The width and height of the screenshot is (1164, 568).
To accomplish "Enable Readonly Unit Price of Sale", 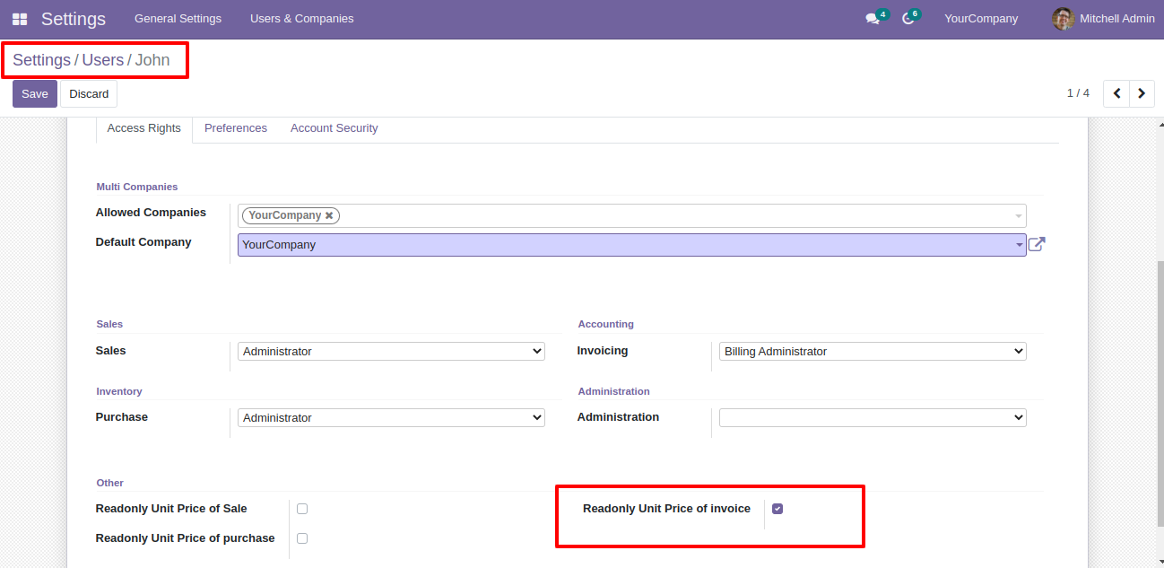I will [x=302, y=509].
